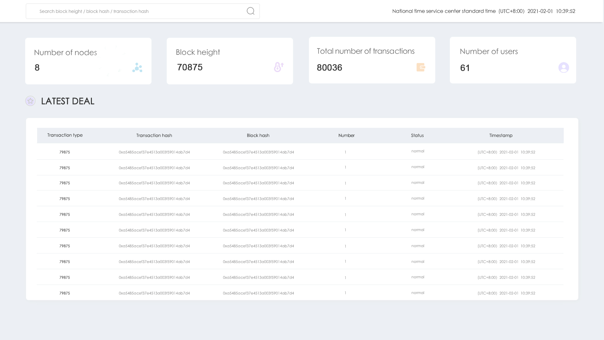Click the Block height value 70875
Screen dimensions: 604x340
coord(190,67)
